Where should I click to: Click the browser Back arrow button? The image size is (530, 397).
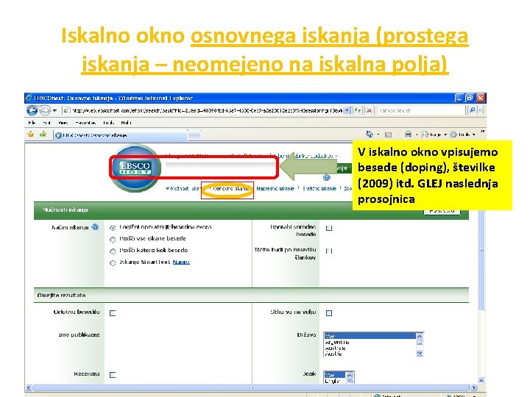(32, 110)
